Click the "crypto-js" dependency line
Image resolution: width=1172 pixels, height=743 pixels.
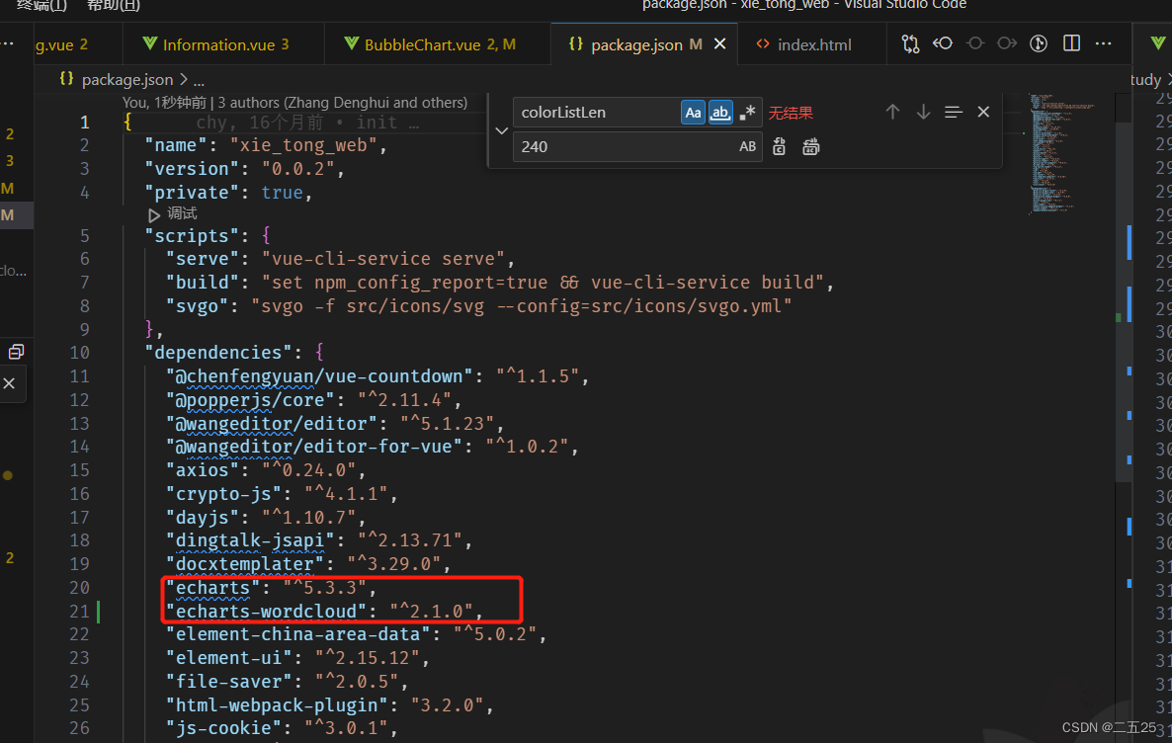(282, 495)
